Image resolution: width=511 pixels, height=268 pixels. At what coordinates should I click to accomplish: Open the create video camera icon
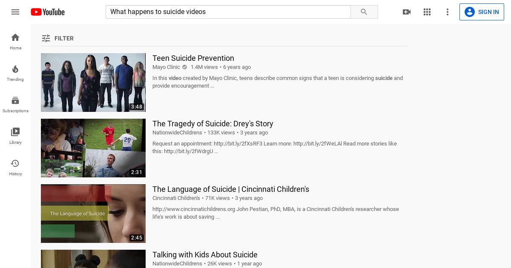coord(407,12)
